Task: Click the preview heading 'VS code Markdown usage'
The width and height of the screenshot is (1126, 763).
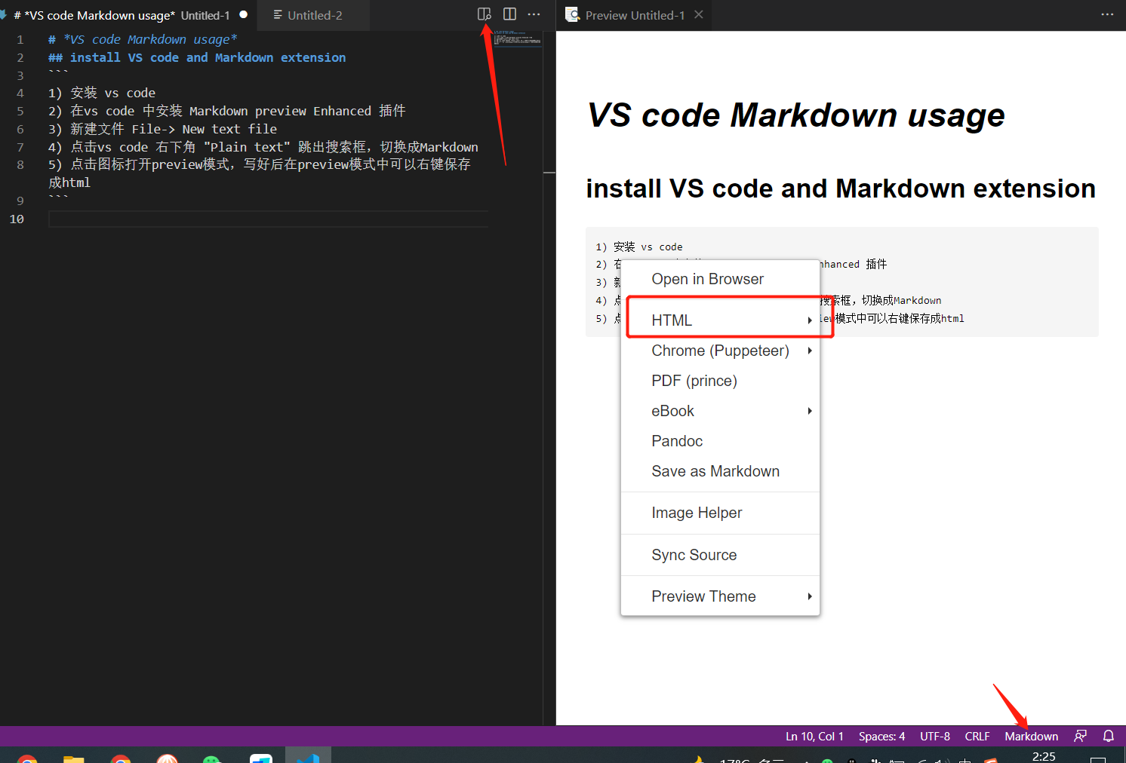Action: coord(795,115)
